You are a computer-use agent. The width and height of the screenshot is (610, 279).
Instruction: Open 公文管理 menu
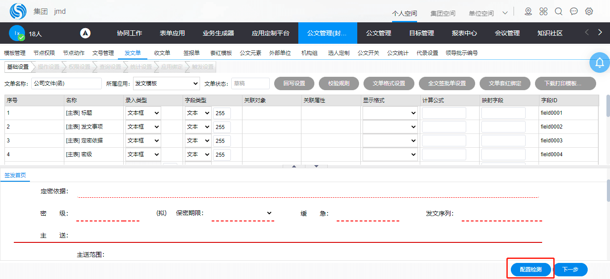(x=379, y=33)
